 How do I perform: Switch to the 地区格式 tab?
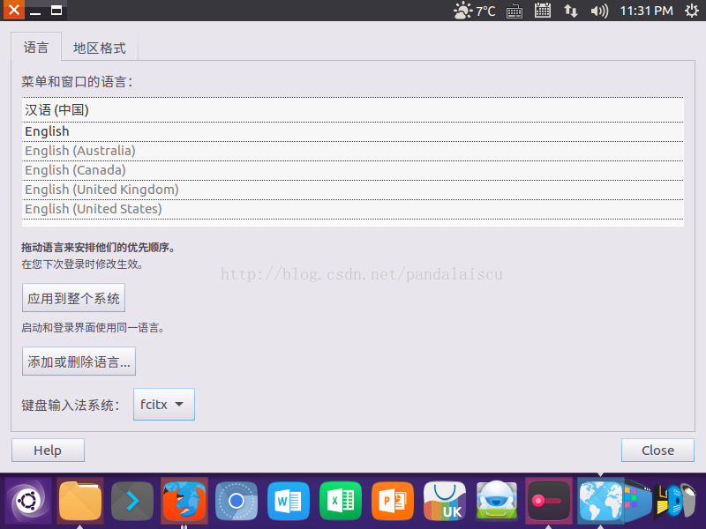[100, 48]
